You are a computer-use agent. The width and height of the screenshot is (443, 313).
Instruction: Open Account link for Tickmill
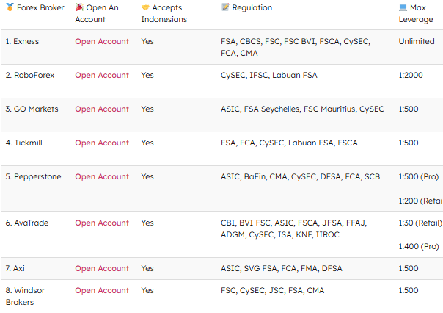click(x=102, y=143)
